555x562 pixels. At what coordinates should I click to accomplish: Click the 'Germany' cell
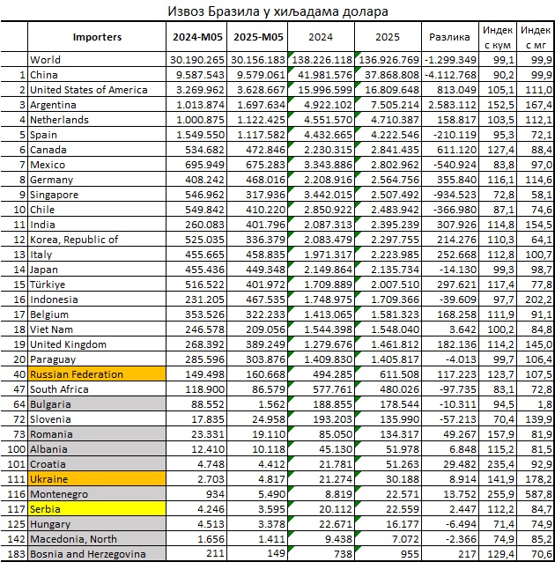[x=97, y=180]
